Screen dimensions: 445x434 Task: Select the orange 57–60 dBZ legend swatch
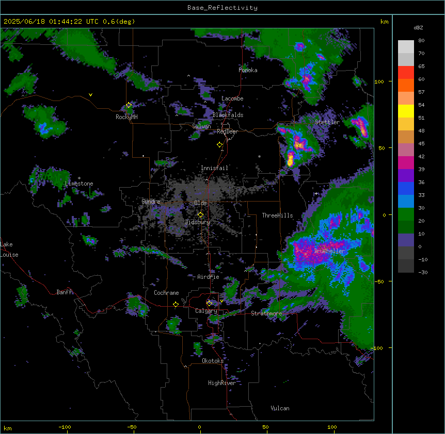coord(406,85)
